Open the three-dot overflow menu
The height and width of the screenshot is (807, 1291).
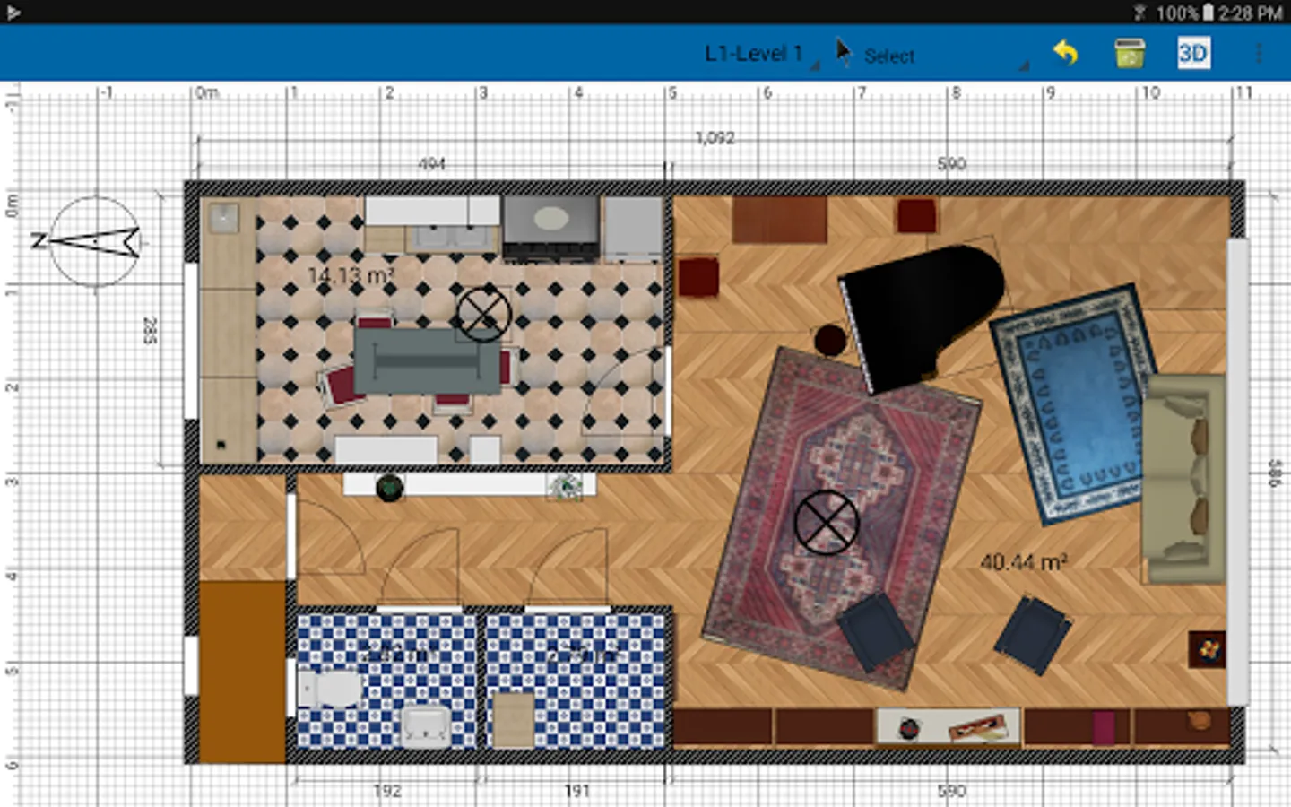(x=1259, y=54)
